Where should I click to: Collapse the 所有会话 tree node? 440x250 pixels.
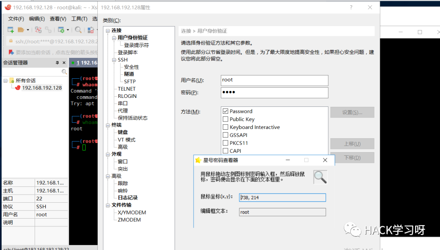5,81
